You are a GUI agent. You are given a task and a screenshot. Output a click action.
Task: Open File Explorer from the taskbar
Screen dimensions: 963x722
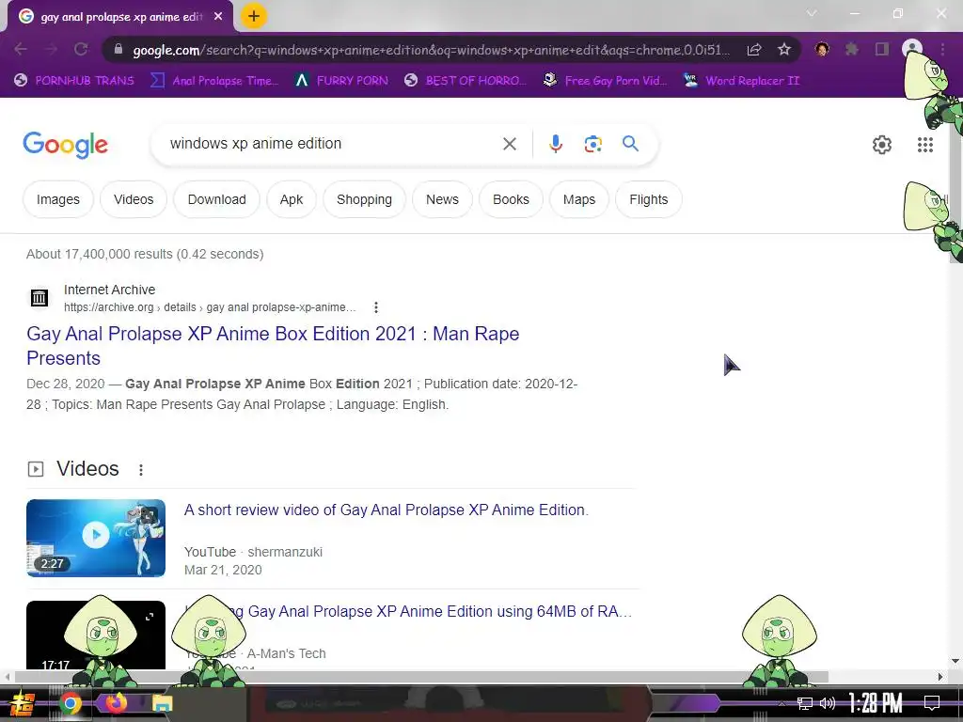[x=163, y=703]
